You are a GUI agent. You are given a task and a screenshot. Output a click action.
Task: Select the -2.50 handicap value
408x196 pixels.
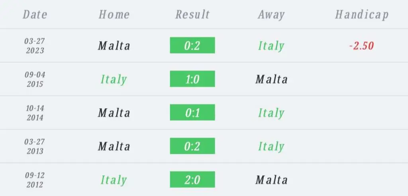(x=362, y=46)
